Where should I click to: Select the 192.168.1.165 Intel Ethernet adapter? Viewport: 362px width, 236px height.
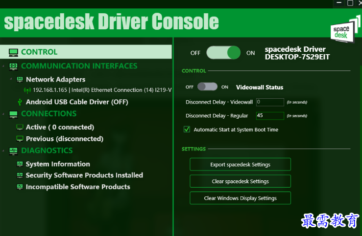point(102,90)
